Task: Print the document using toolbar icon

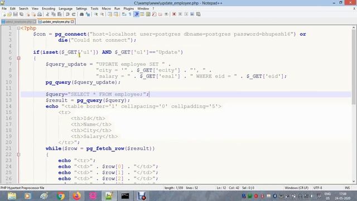Action: (40, 15)
